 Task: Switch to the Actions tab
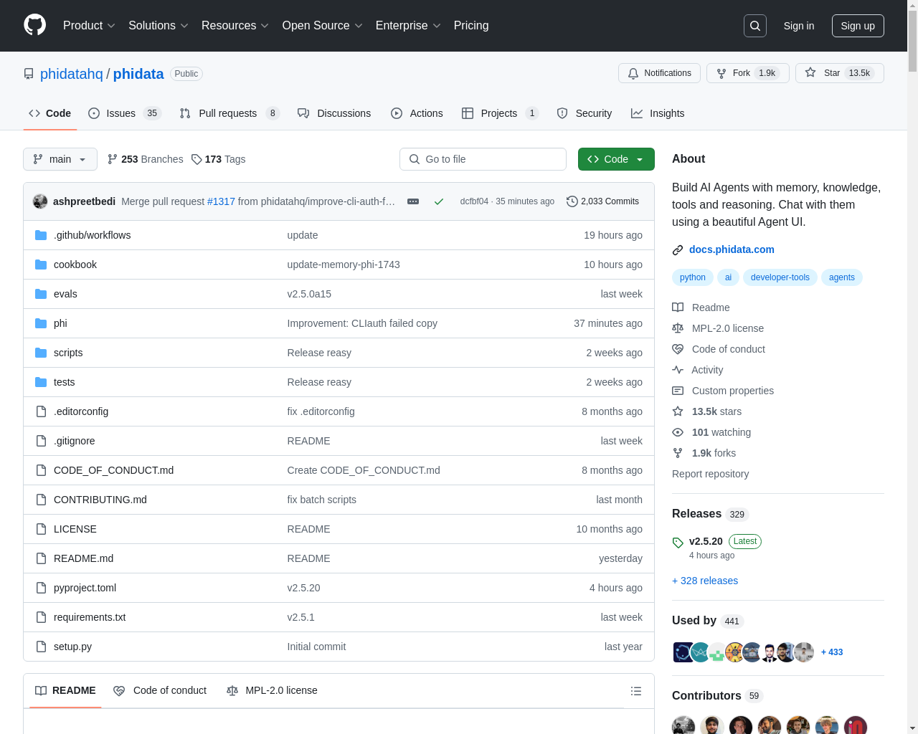pyautogui.click(x=417, y=113)
